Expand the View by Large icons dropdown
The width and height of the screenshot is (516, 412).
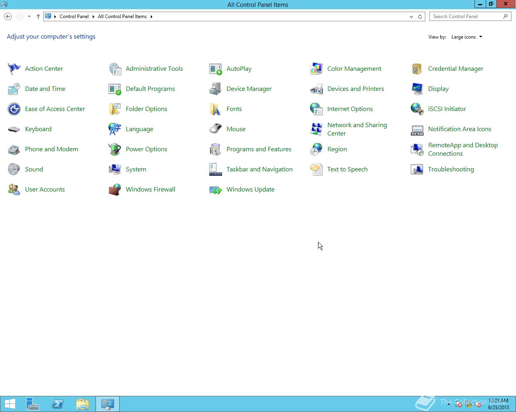[467, 37]
